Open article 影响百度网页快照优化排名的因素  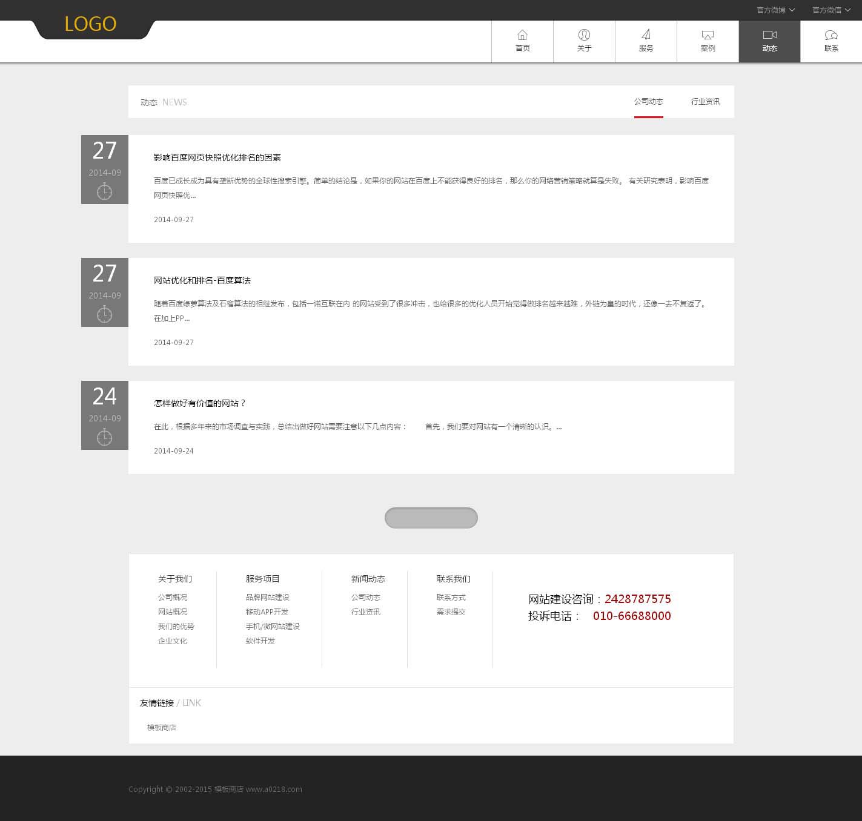tap(217, 157)
